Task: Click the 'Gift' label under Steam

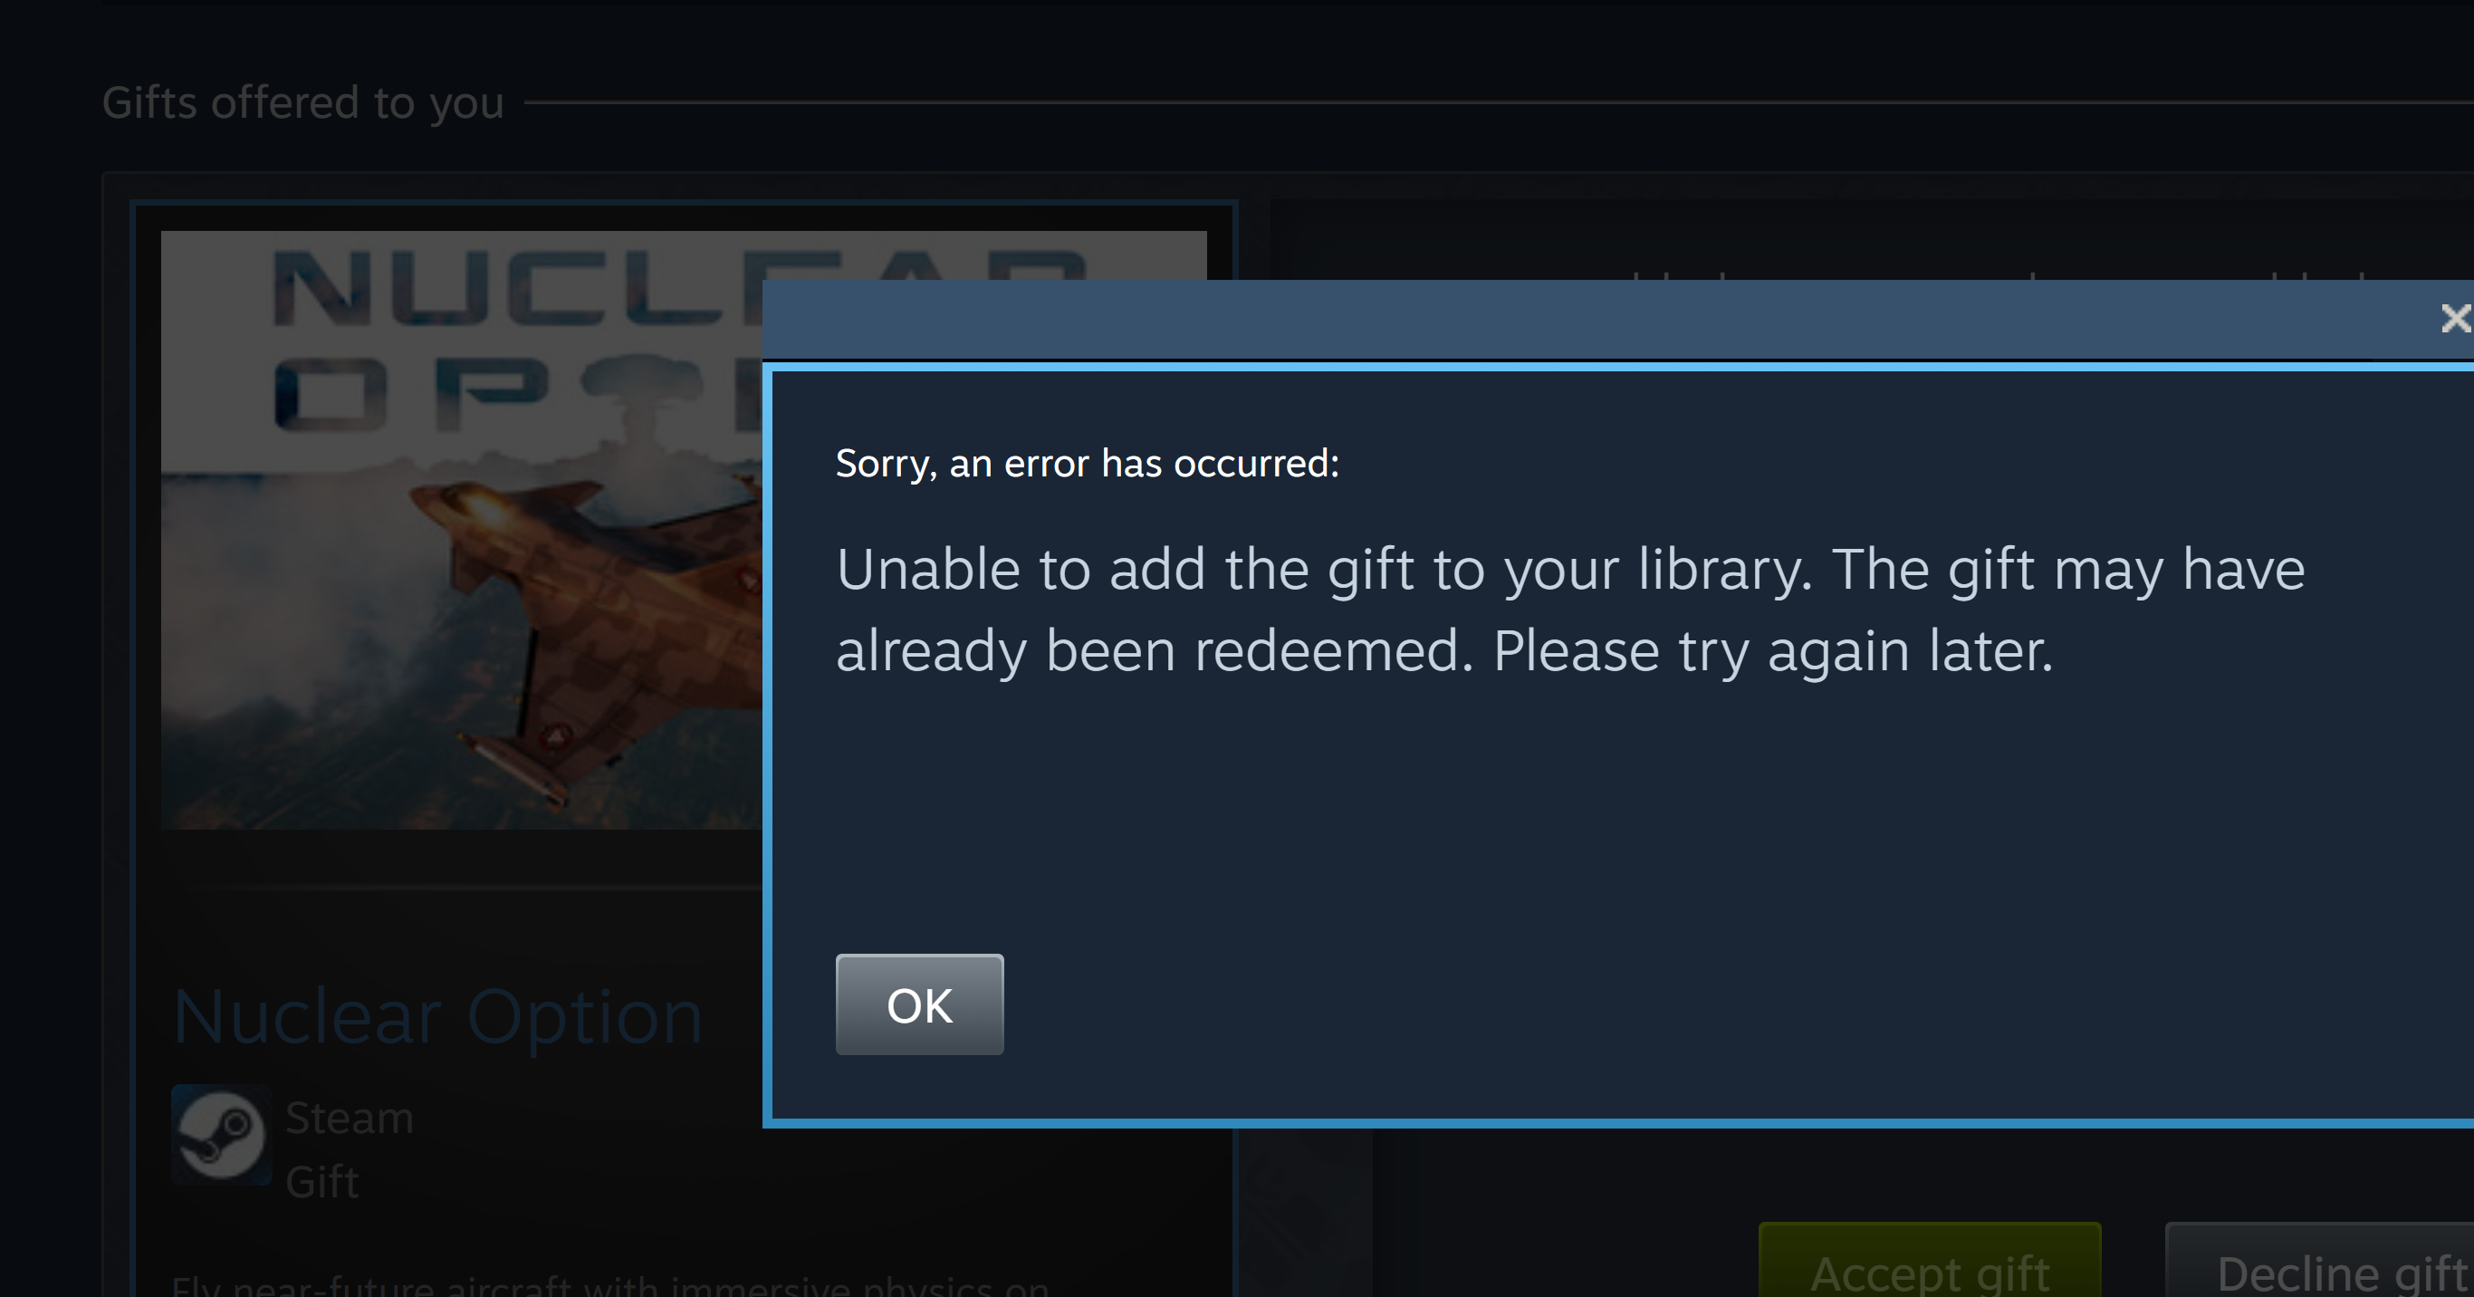Action: 321,1182
